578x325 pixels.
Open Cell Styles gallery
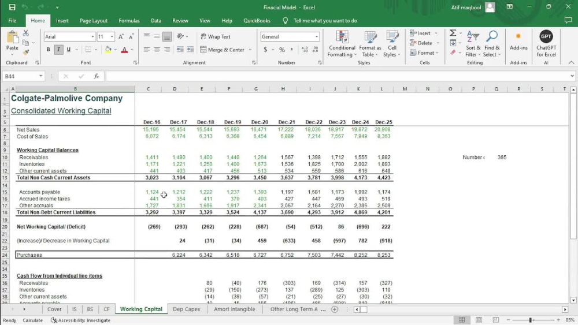391,44
